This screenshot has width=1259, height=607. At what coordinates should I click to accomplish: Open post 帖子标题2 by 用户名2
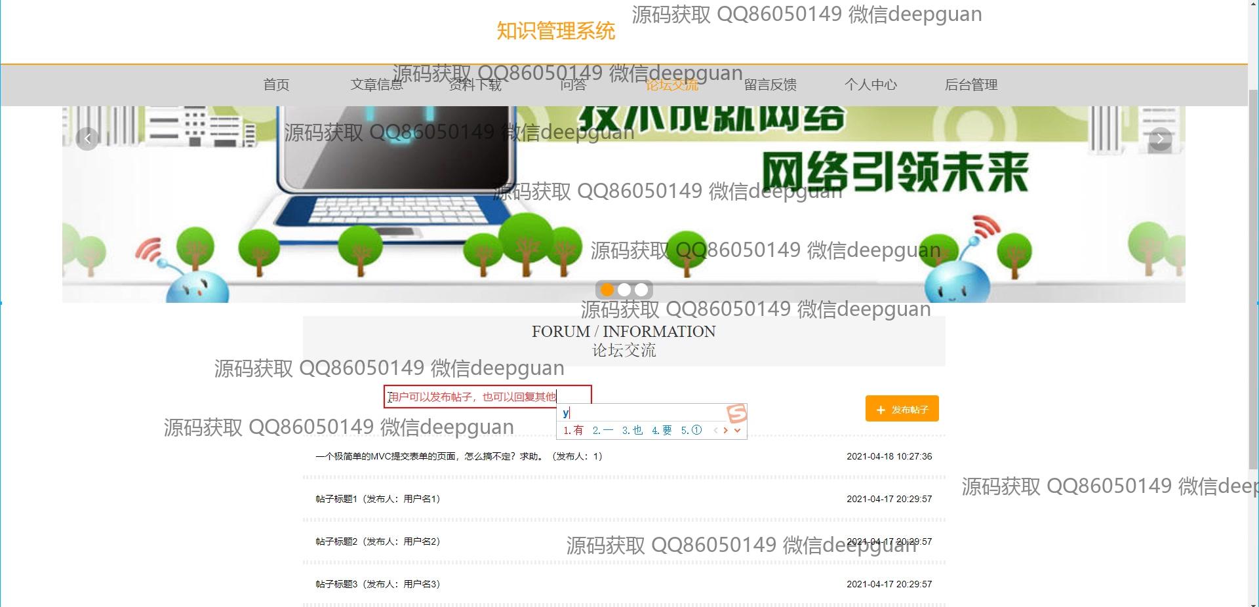(x=378, y=541)
